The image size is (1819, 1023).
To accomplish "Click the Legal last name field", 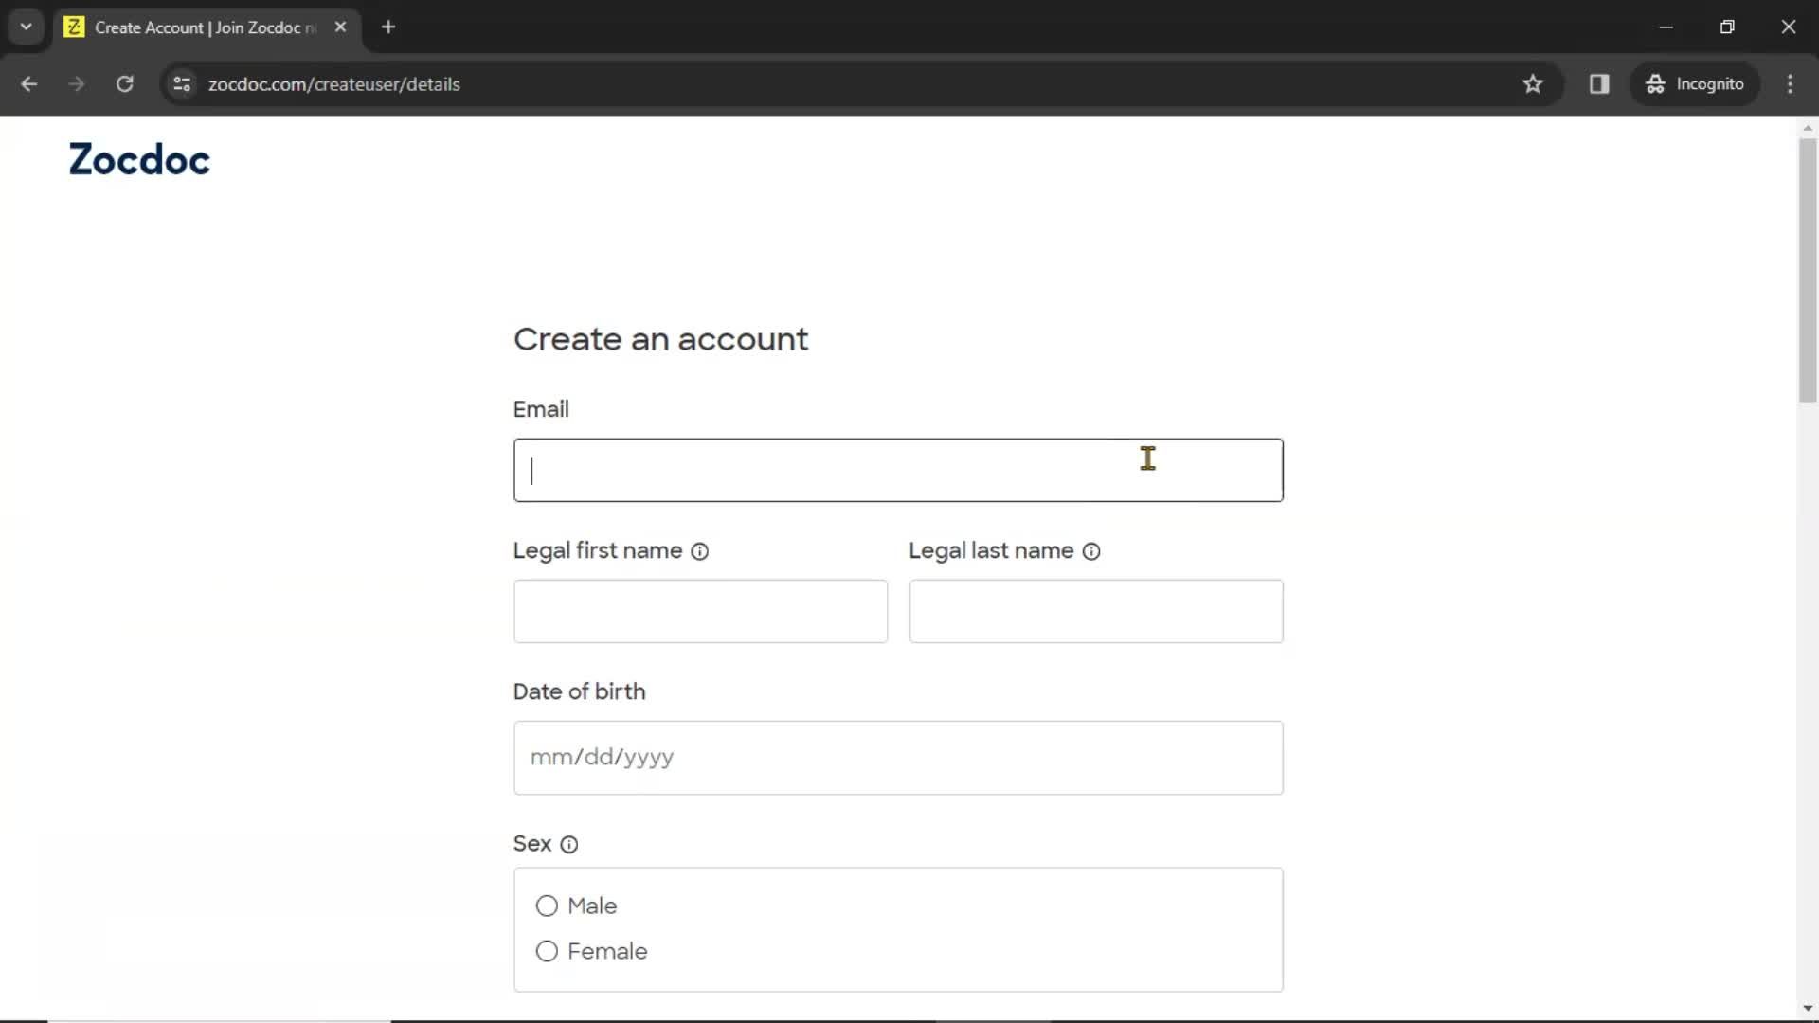I will point(1096,611).
